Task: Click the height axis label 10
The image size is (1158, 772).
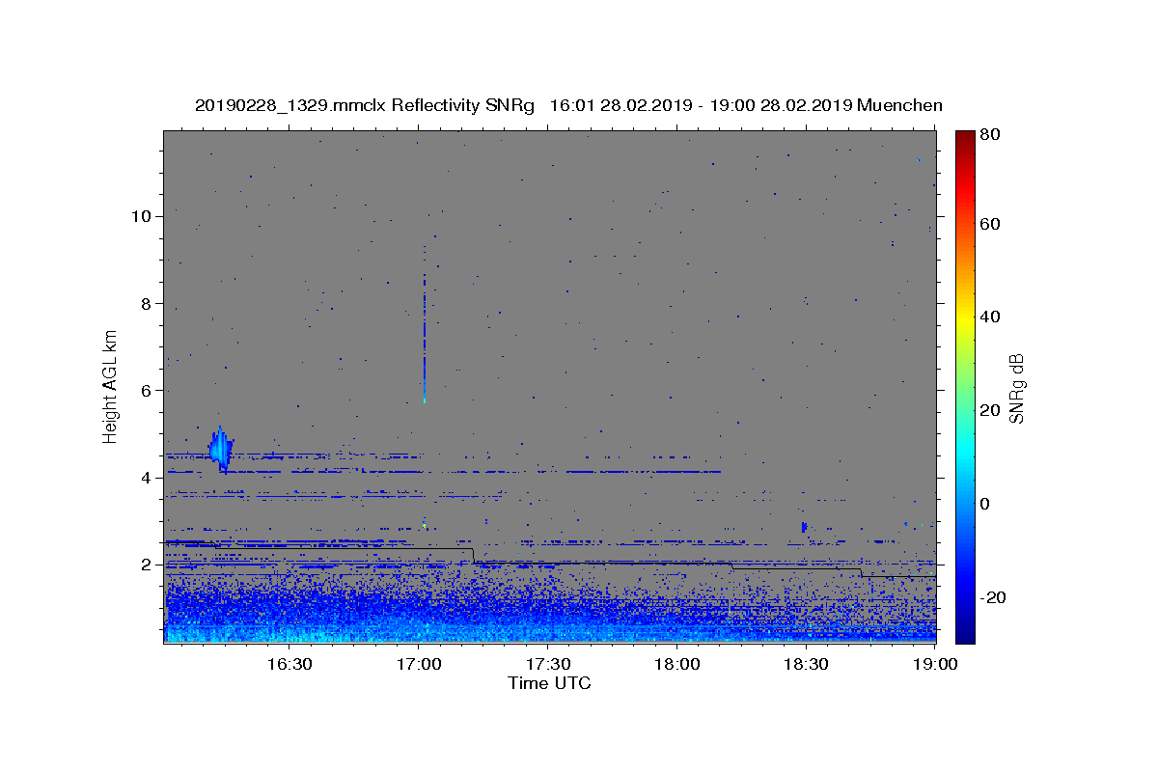Action: pos(141,216)
